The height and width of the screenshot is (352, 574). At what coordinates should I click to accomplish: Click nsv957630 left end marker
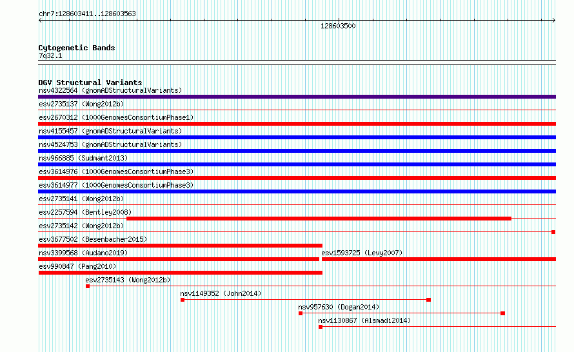point(301,313)
